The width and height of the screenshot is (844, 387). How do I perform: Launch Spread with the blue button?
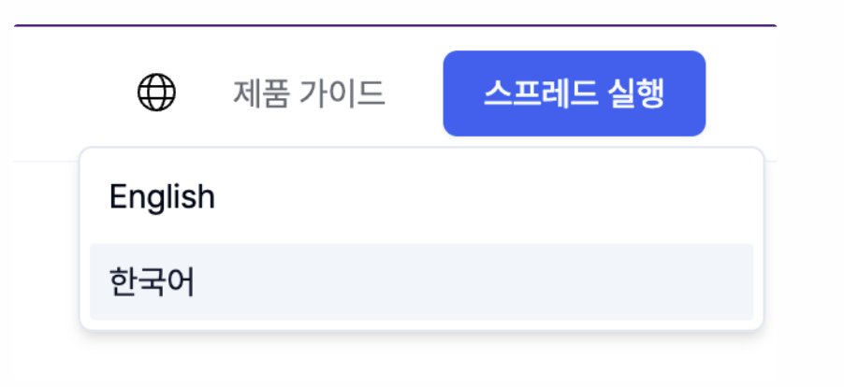point(575,93)
